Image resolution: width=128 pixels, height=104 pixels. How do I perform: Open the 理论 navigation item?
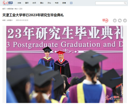(42, 3)
